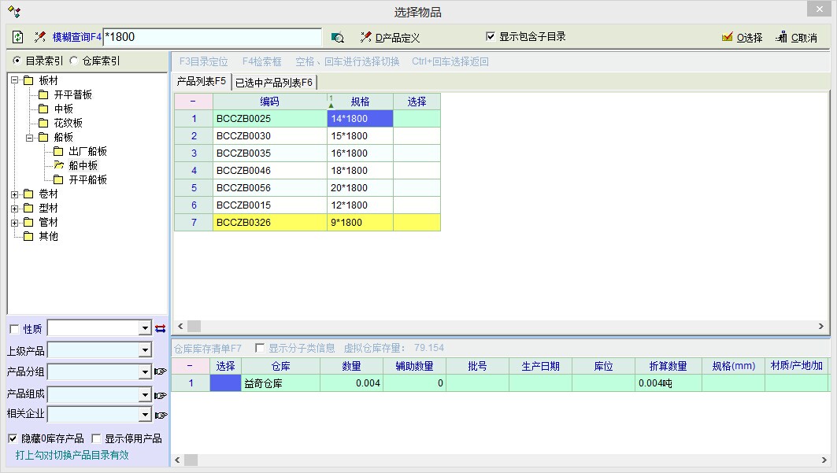Open the 船中板 folder in the tree

[x=83, y=165]
